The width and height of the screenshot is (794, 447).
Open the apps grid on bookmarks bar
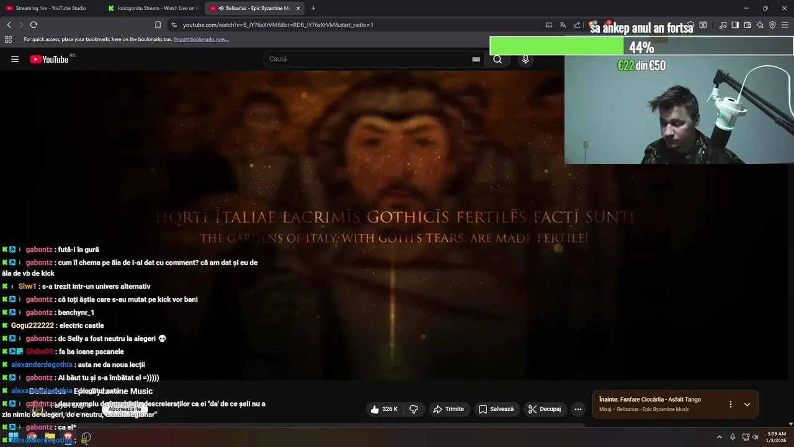pyautogui.click(x=8, y=39)
